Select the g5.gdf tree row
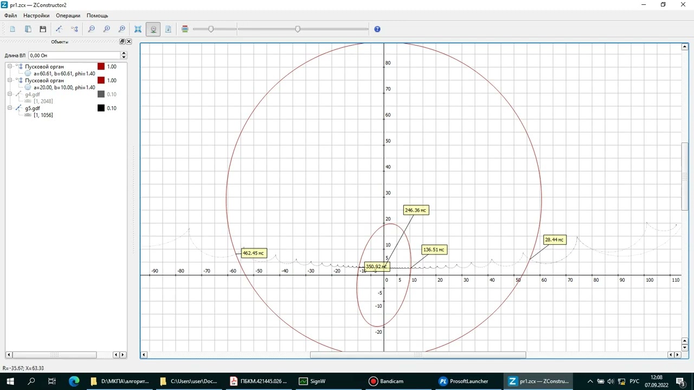 [32, 108]
